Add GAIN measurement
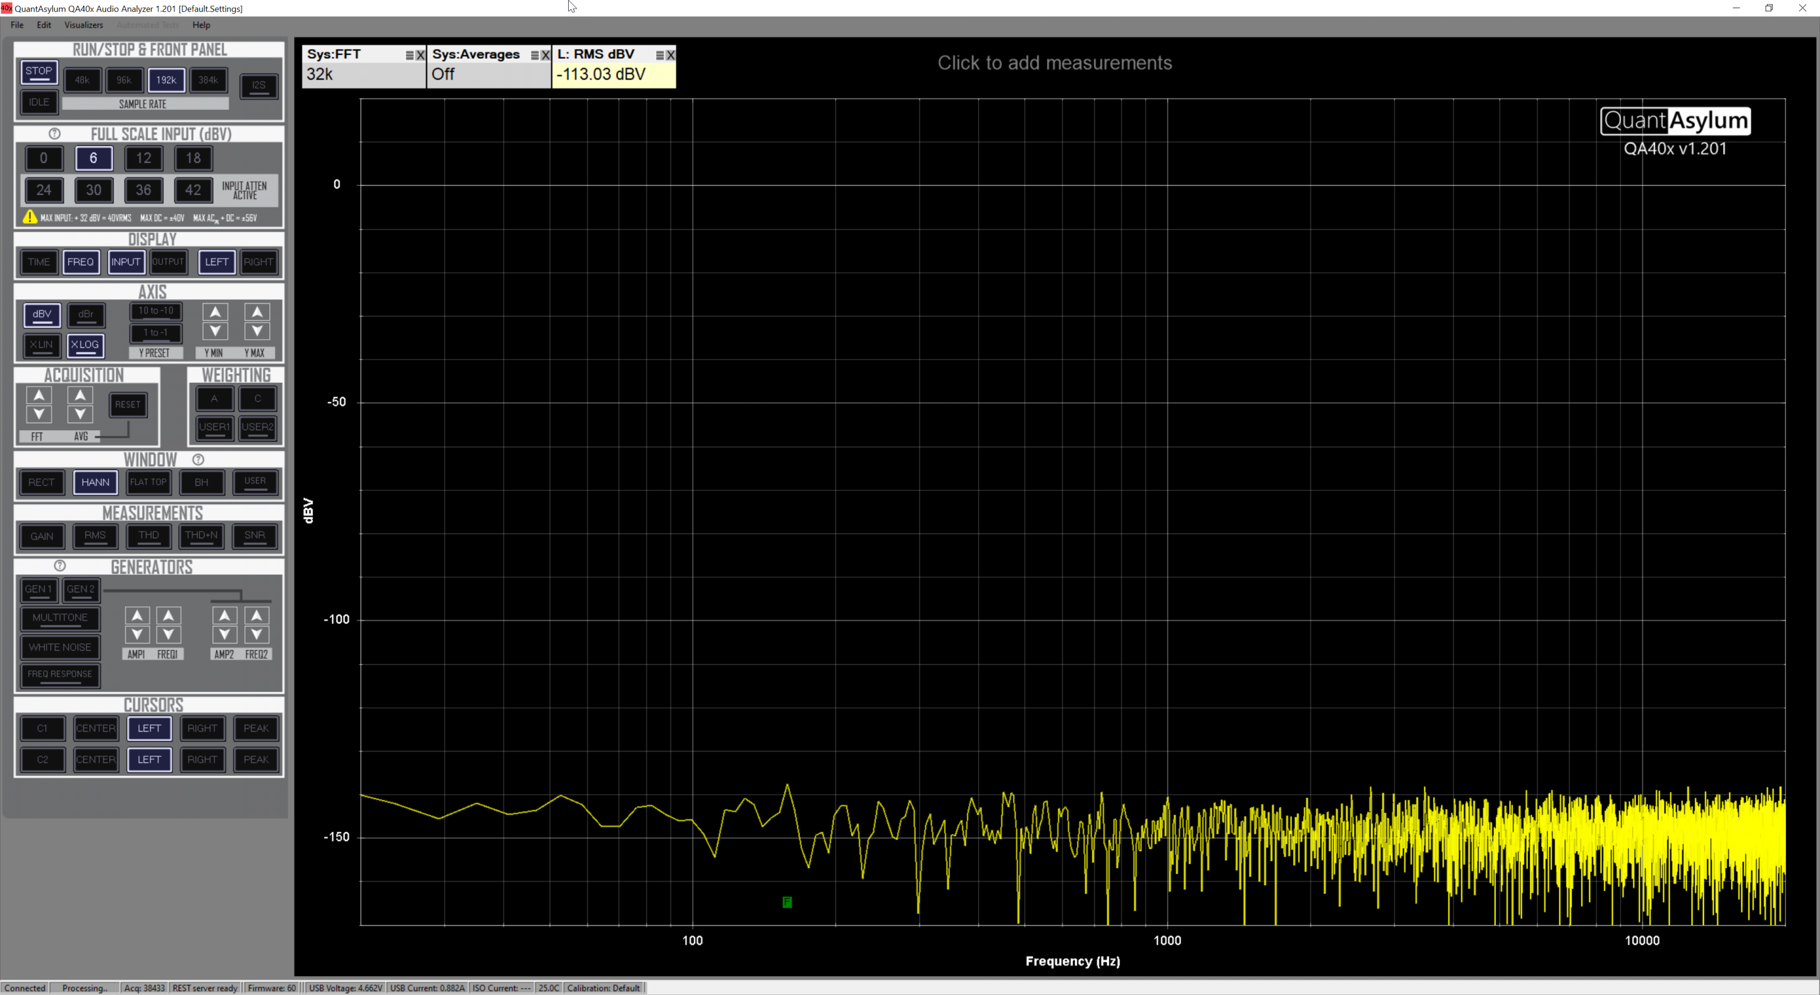Image resolution: width=1820 pixels, height=995 pixels. (x=42, y=536)
